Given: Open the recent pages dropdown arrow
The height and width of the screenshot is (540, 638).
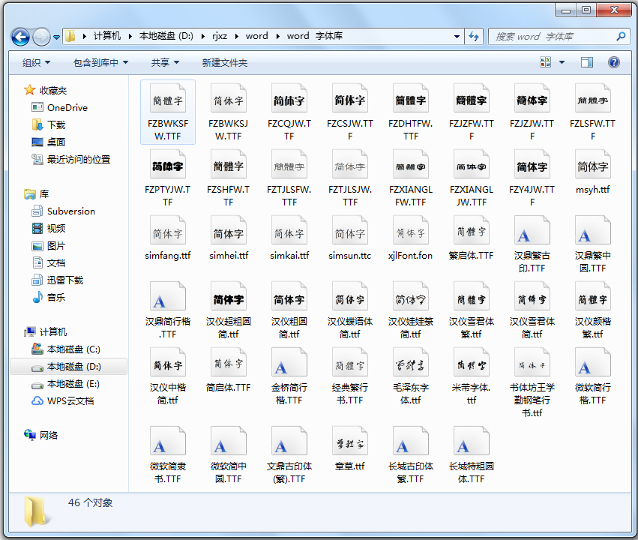Looking at the screenshot, I should pos(56,37).
